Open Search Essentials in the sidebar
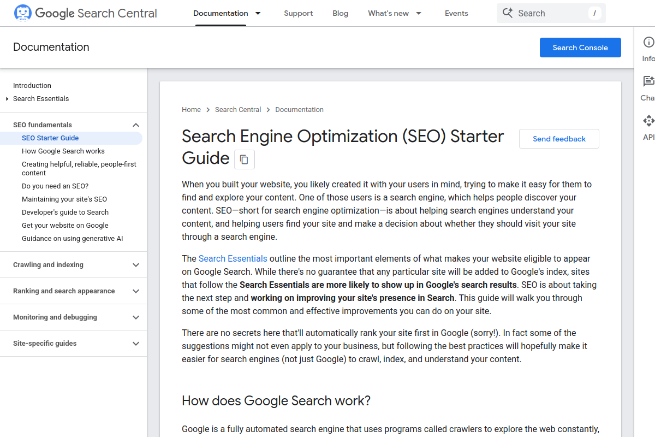The image size is (655, 437). coord(41,99)
